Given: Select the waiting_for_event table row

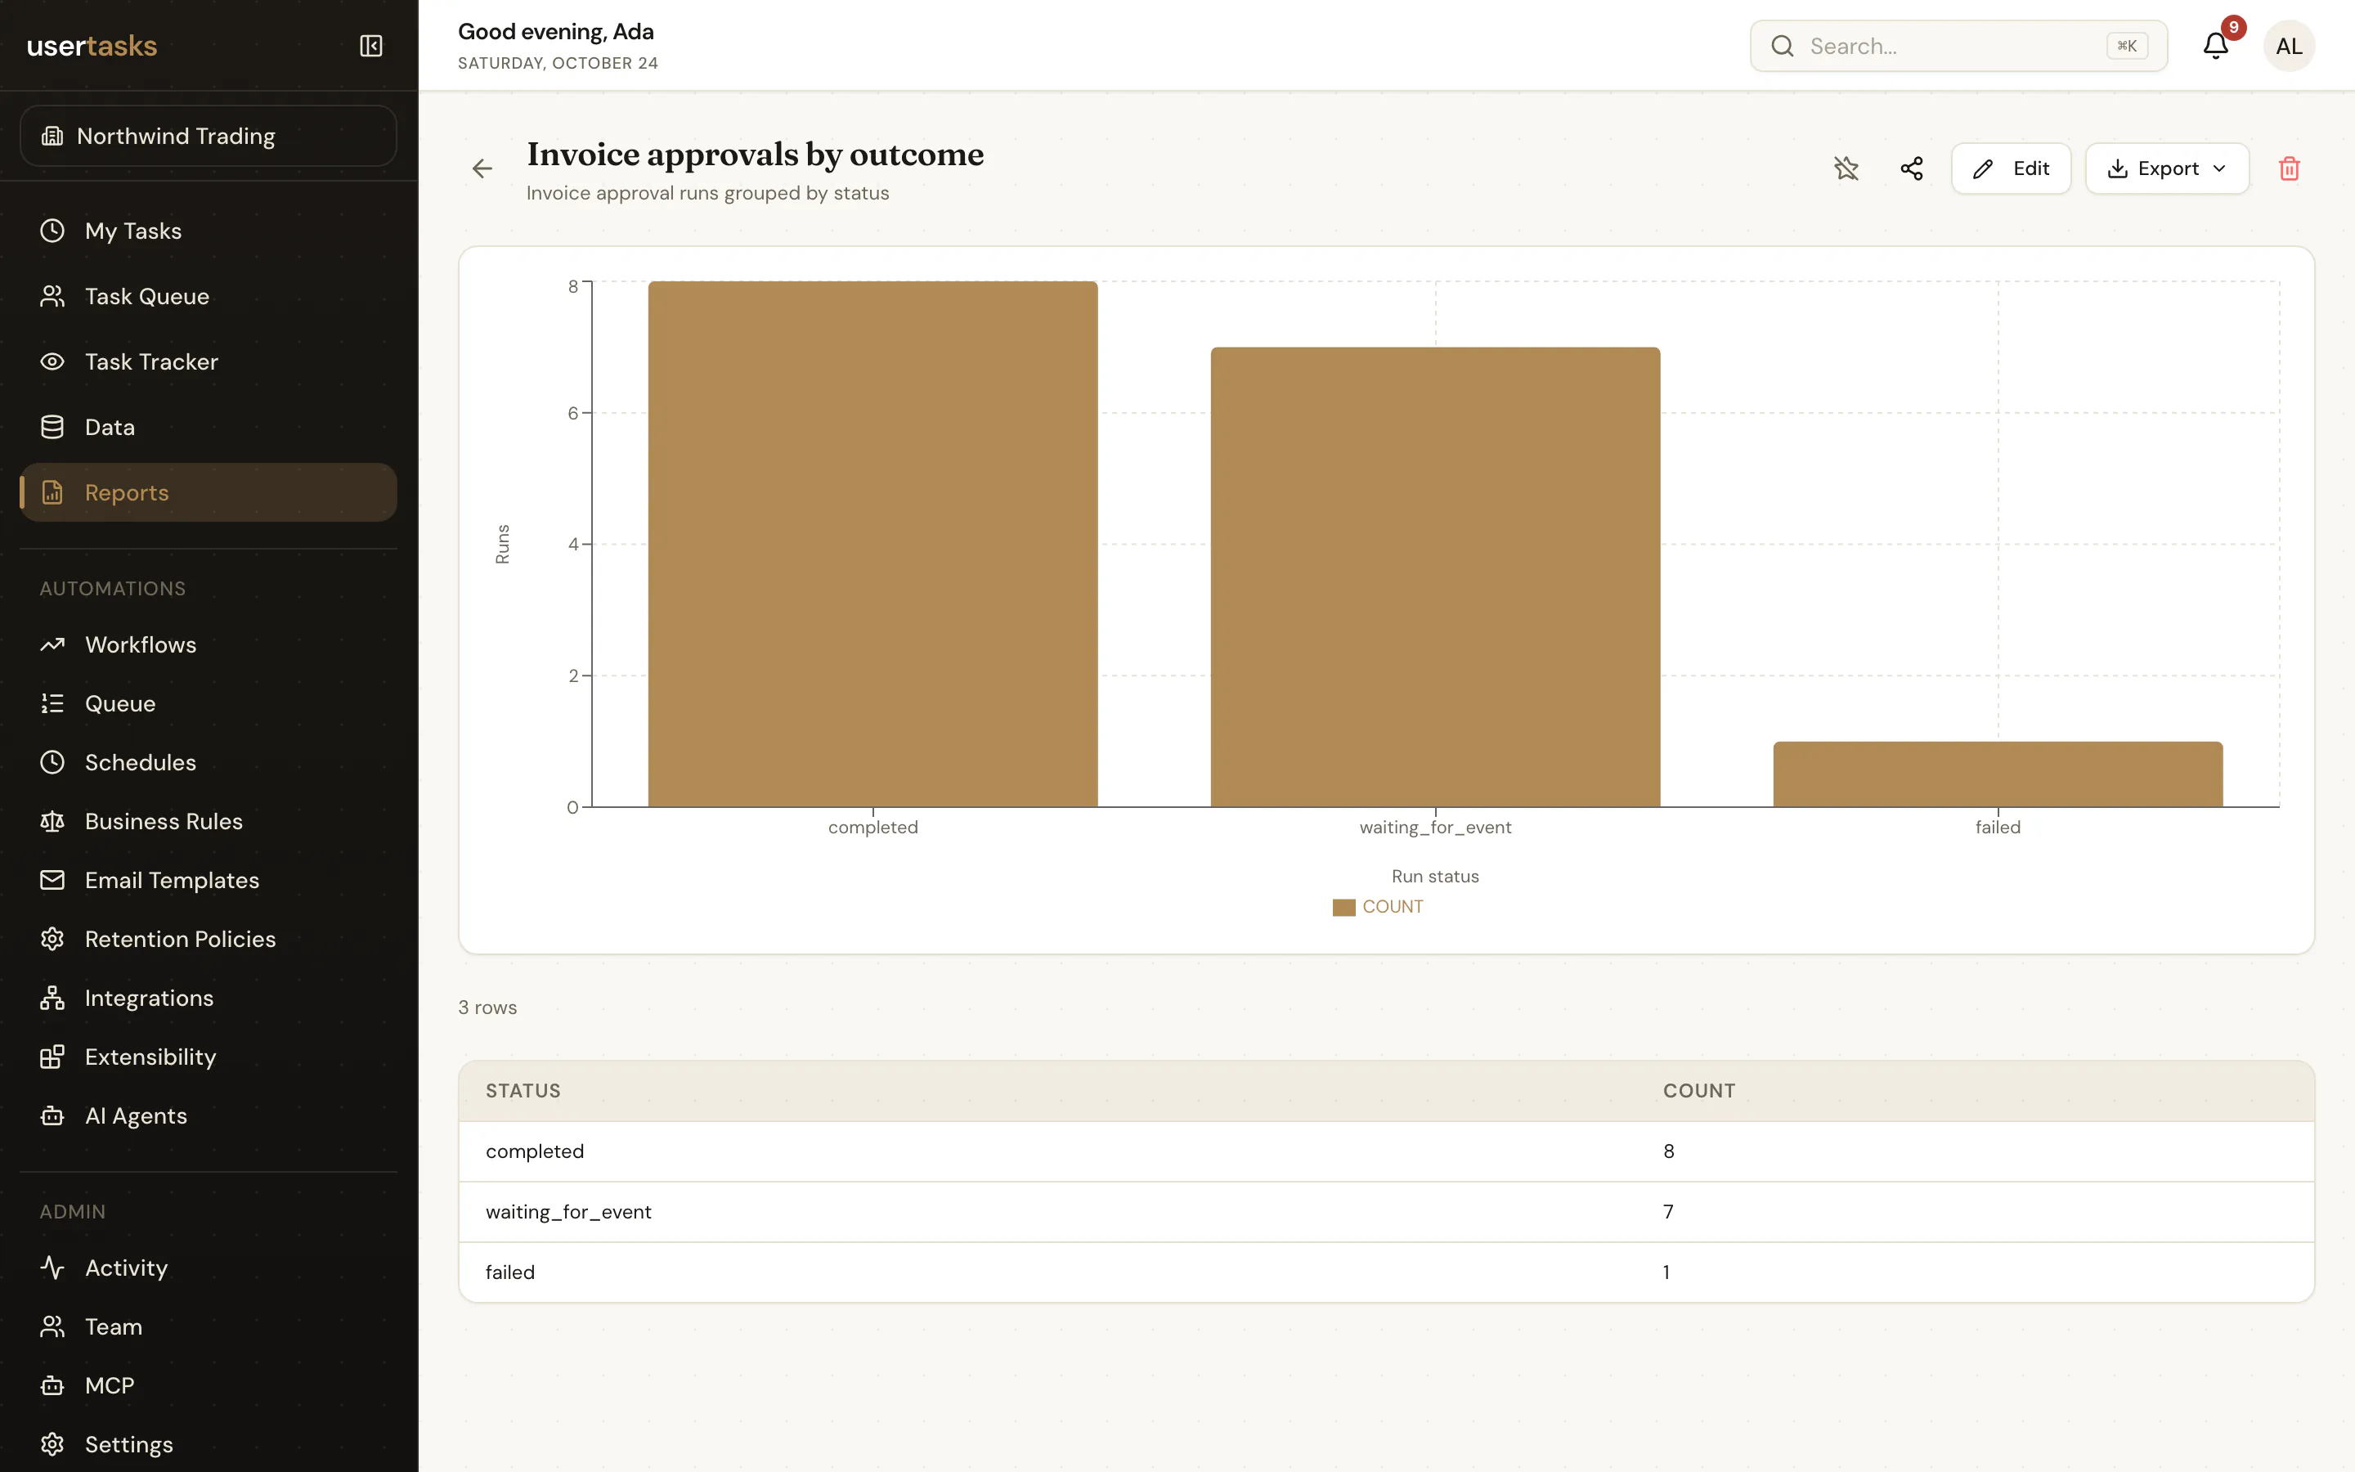Looking at the screenshot, I should pyautogui.click(x=1386, y=1212).
